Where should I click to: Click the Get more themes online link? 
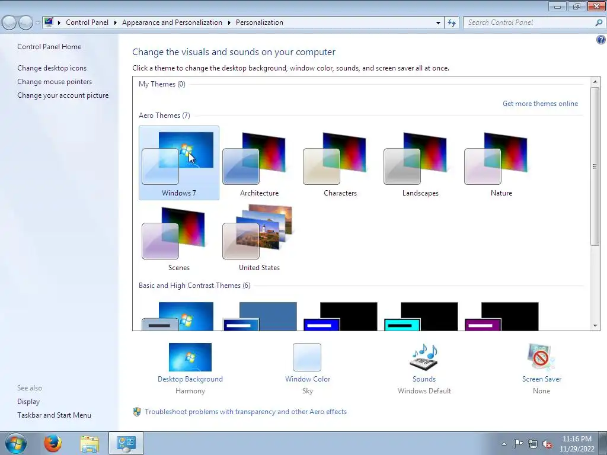(x=540, y=104)
